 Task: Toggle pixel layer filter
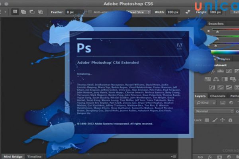pyautogui.click(x=223, y=103)
